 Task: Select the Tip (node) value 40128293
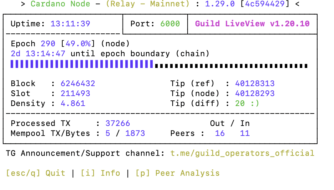(255, 94)
